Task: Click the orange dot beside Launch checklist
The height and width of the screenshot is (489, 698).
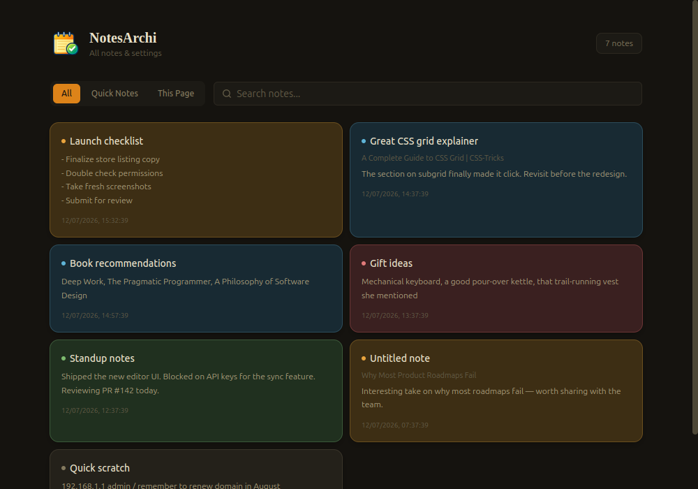Action: pyautogui.click(x=64, y=141)
